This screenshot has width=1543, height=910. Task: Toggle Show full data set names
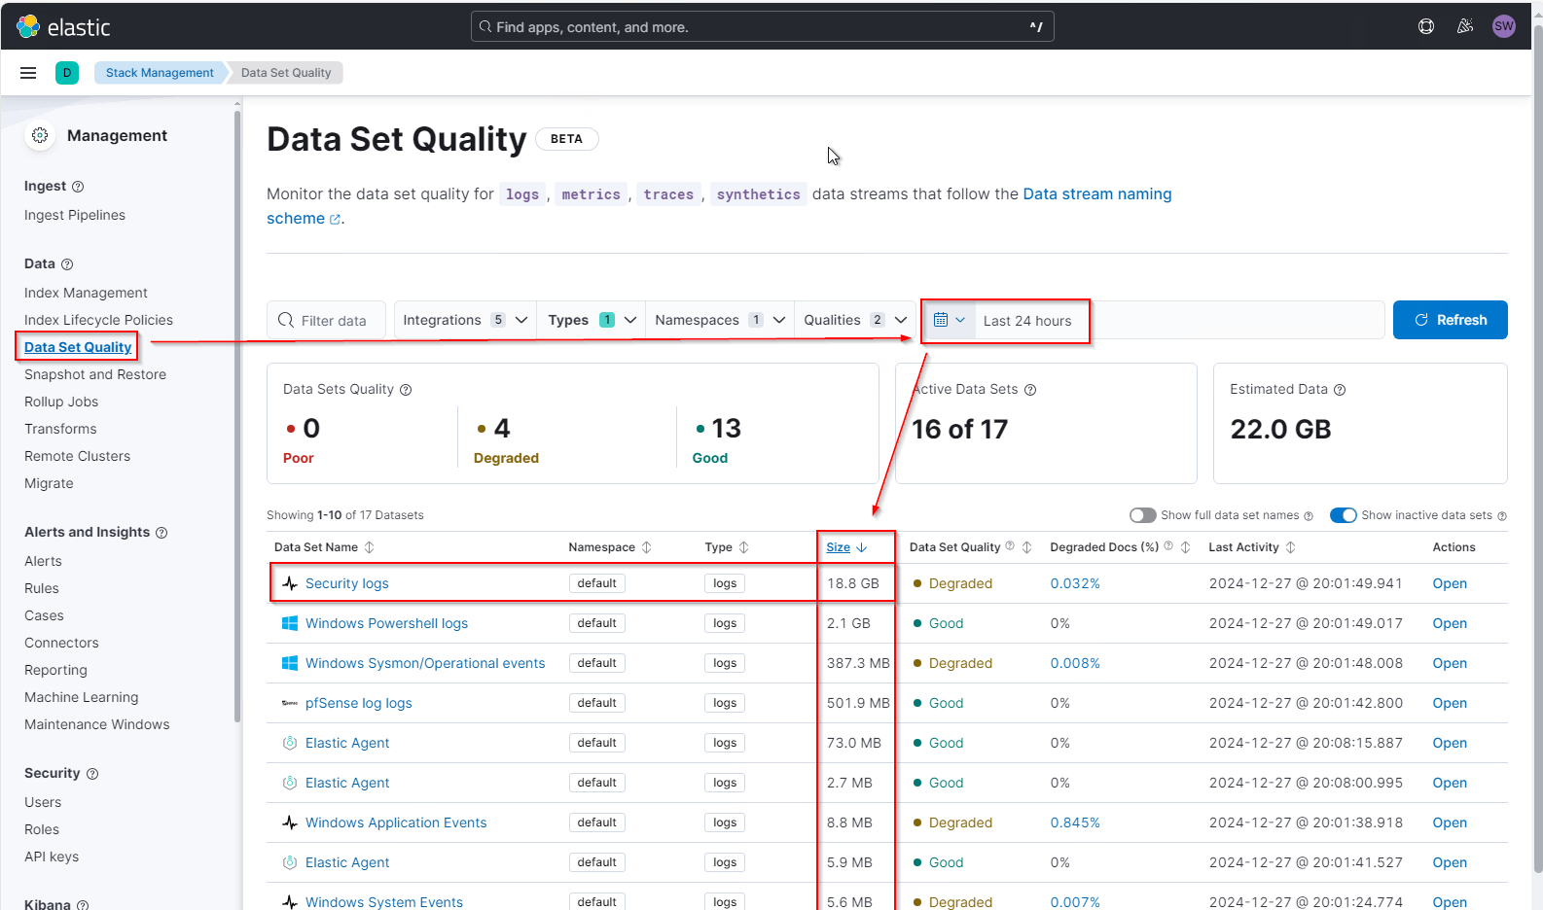(1142, 515)
